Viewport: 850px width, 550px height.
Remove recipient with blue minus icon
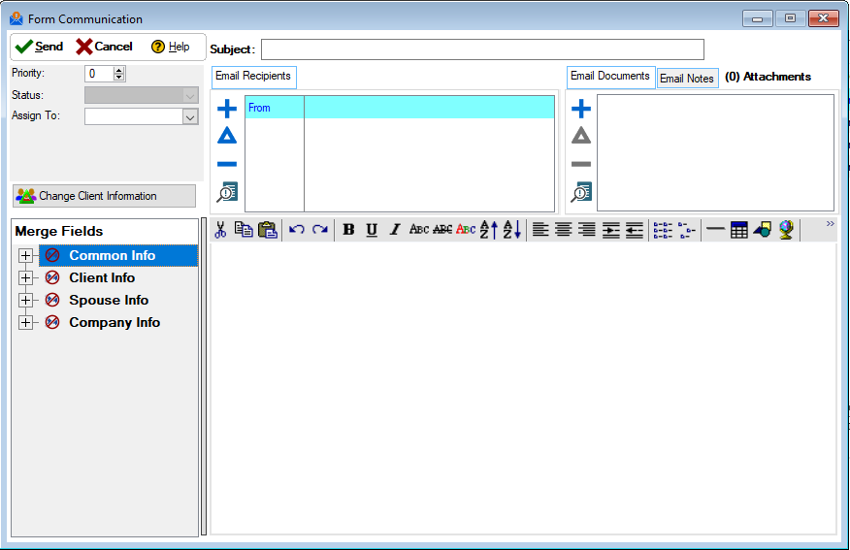(227, 164)
